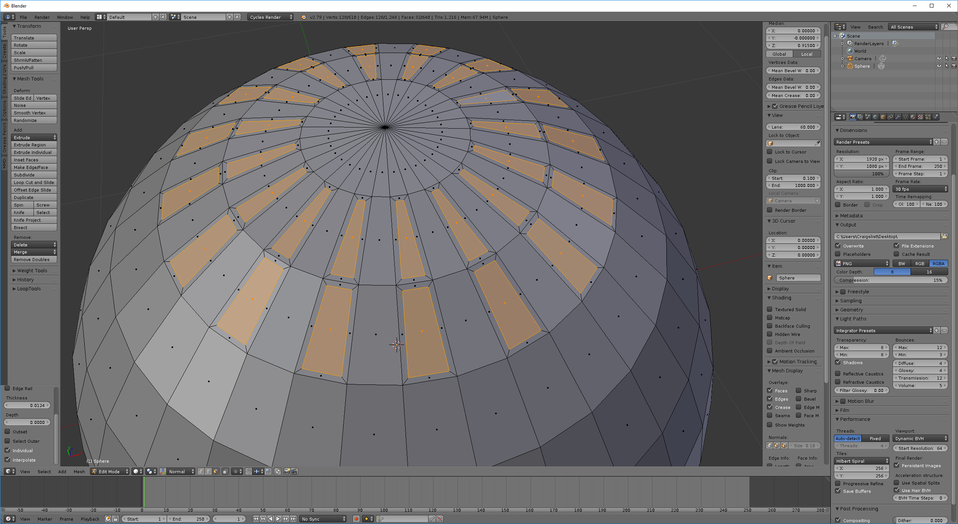This screenshot has width=958, height=524.
Task: Enable Edge Rail checkbox
Action: [x=8, y=388]
